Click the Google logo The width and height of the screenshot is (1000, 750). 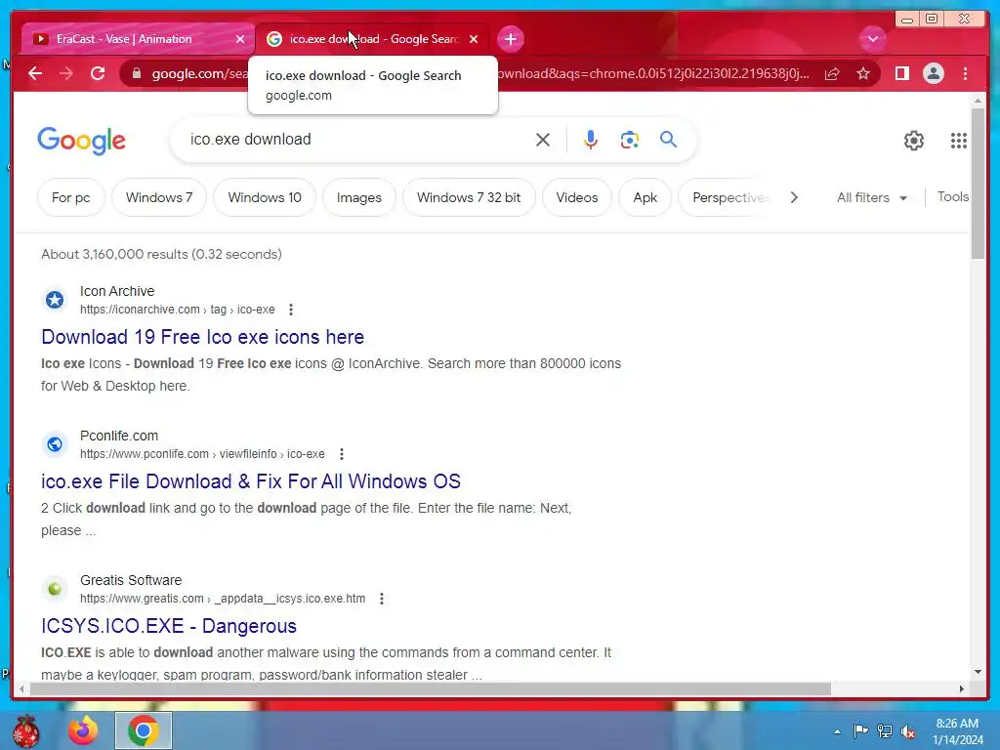(82, 141)
